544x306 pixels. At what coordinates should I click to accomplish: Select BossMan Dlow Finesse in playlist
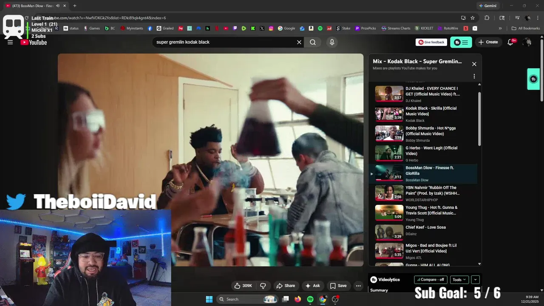423,173
